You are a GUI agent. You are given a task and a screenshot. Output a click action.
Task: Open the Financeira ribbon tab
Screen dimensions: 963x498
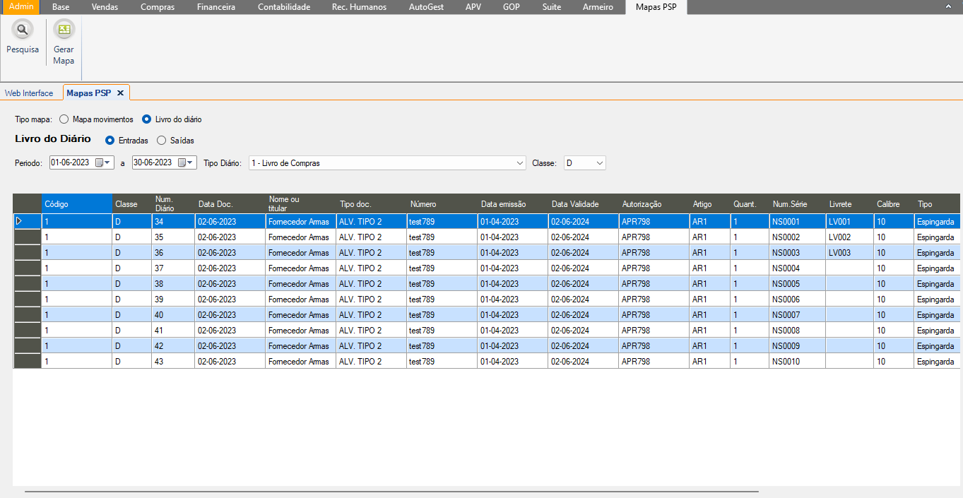(x=215, y=7)
